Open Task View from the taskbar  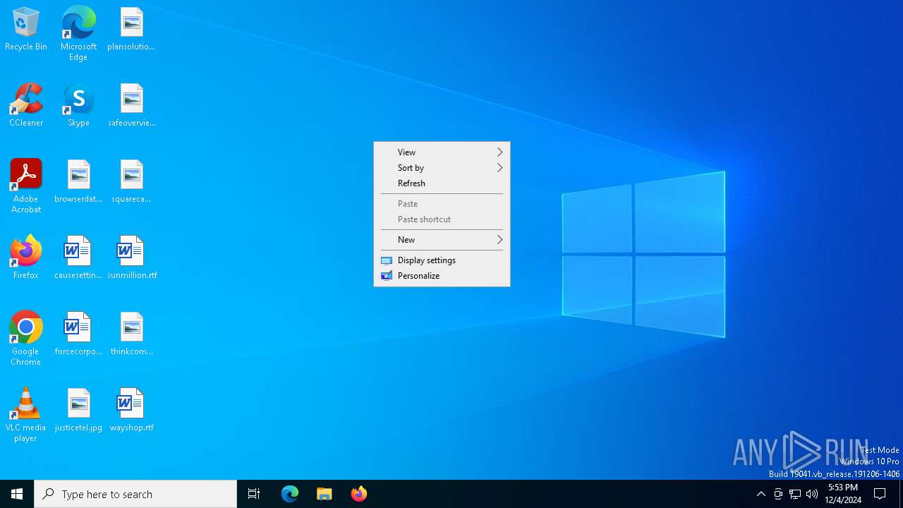254,494
